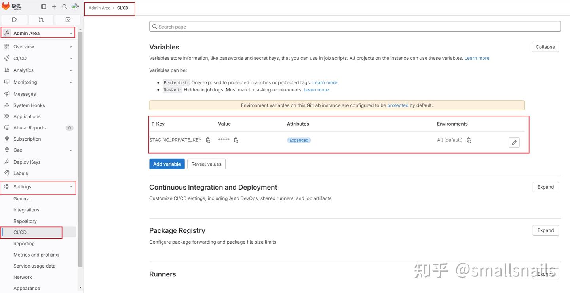Sort the variables table by Key
This screenshot has width=570, height=293.
click(158, 124)
